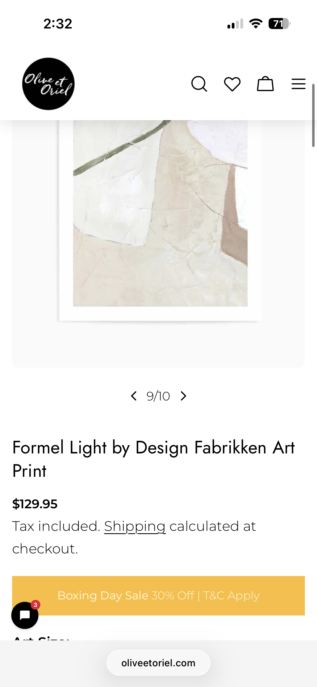
Task: Open the chat bubble widget
Action: click(25, 615)
